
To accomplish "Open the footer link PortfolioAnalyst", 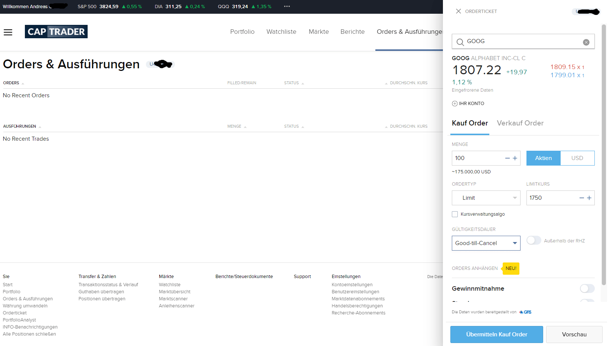I will pyautogui.click(x=19, y=320).
